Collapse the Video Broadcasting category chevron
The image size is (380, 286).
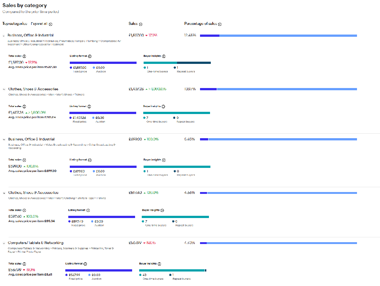tap(4, 139)
